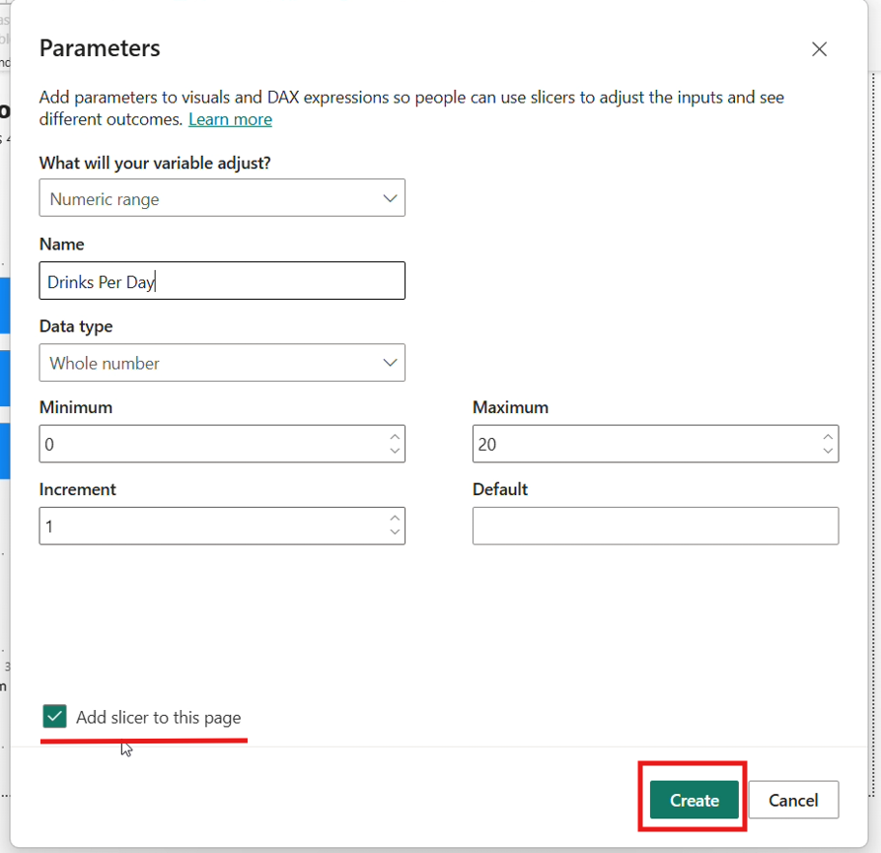The width and height of the screenshot is (881, 853).
Task: Increase the Increment value with up arrow
Action: coord(395,519)
